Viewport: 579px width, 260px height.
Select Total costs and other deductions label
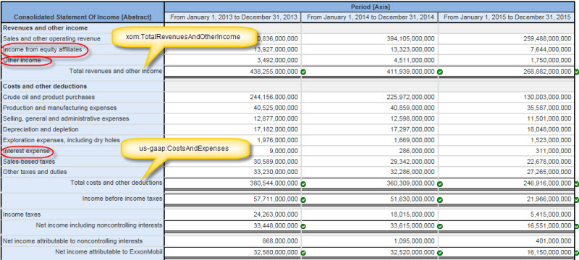point(117,183)
